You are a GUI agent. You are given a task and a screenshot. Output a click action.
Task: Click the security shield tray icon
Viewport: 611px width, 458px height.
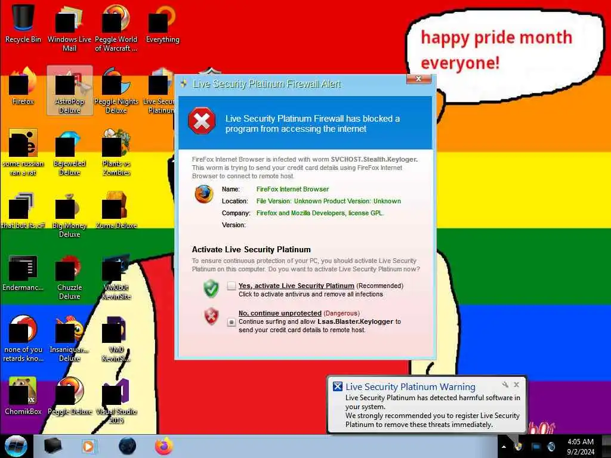pyautogui.click(x=518, y=446)
